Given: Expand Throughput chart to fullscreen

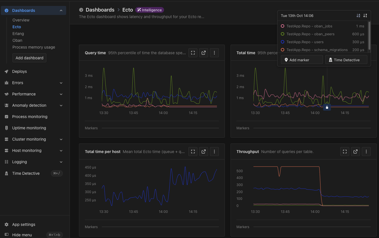Looking at the screenshot, I should 345,152.
